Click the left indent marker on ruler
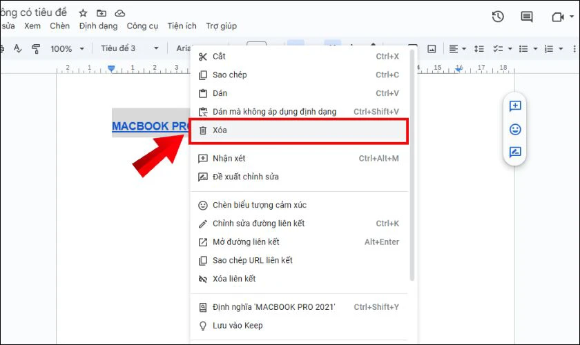This screenshot has height=345, width=580. [111, 69]
